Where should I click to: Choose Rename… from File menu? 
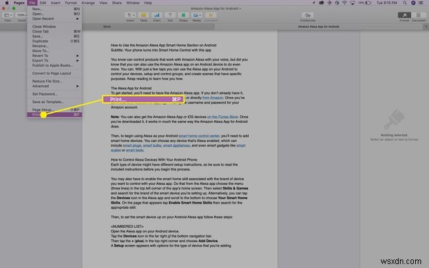pos(54,46)
